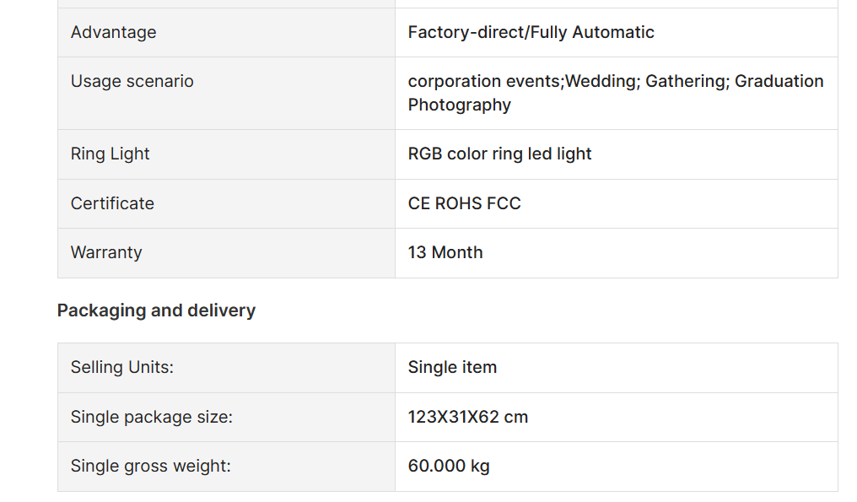Select the Factory-direct/Fully Automatic value
This screenshot has height=502, width=857.
coord(531,32)
